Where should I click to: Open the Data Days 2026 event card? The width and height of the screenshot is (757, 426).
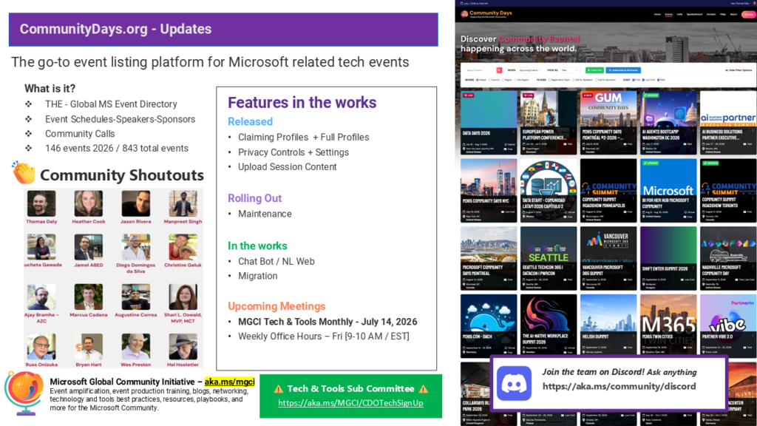pos(489,123)
